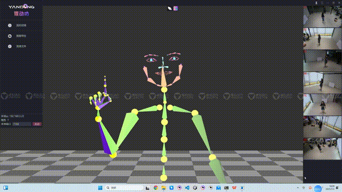Open the seventh camera feed thumbnail
The image size is (342, 192).
(322, 149)
